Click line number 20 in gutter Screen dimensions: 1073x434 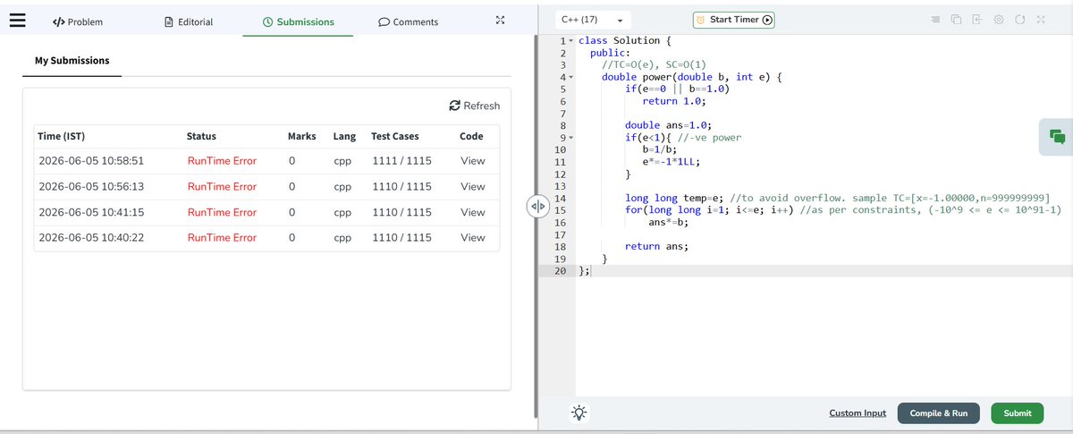[561, 270]
